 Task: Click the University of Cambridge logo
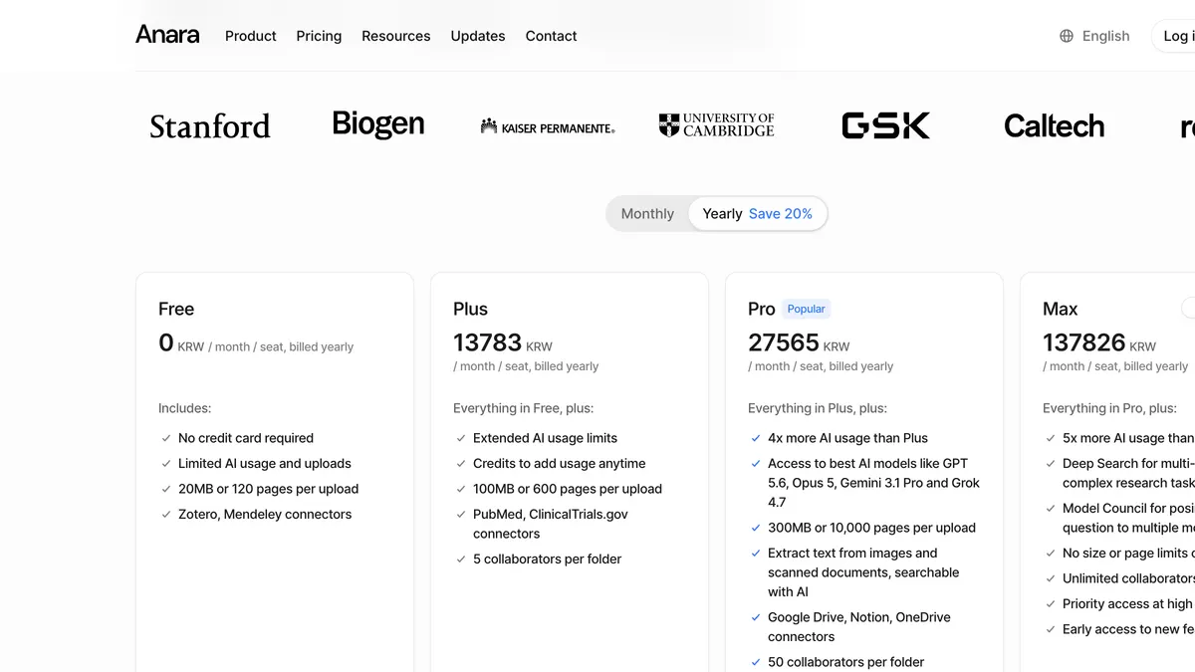coord(717,124)
